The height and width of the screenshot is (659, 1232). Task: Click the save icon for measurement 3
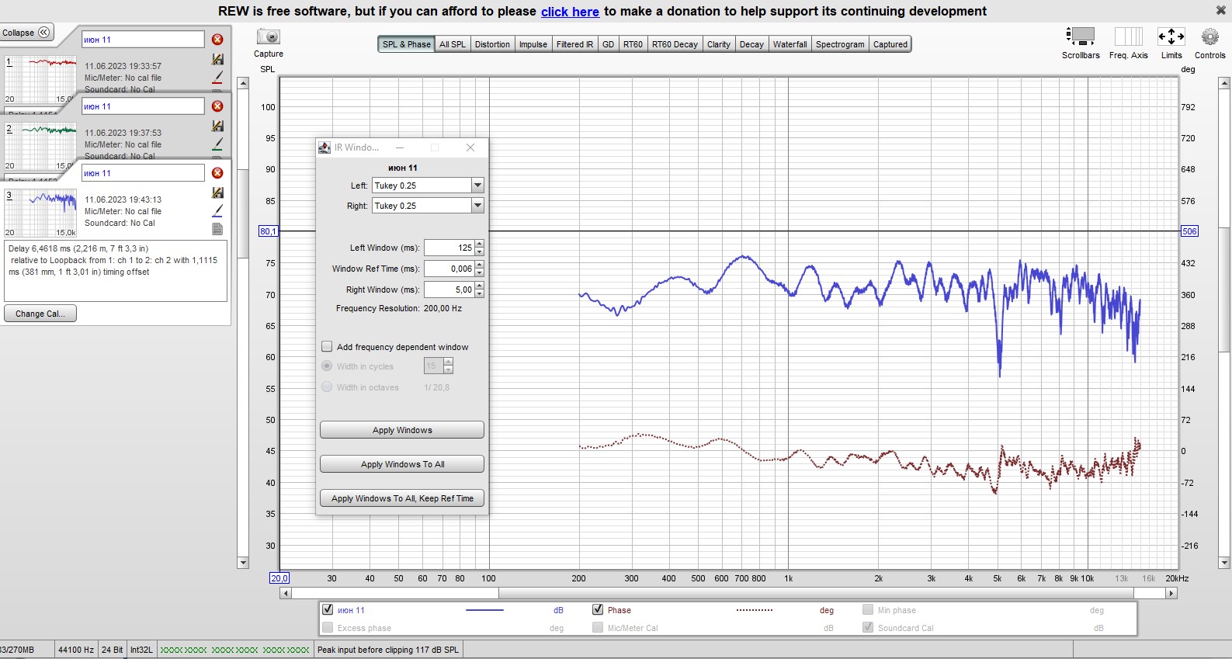(217, 192)
